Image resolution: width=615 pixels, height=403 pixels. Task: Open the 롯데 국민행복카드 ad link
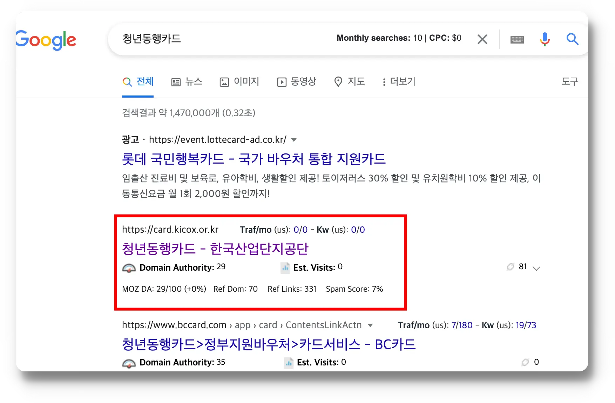254,159
